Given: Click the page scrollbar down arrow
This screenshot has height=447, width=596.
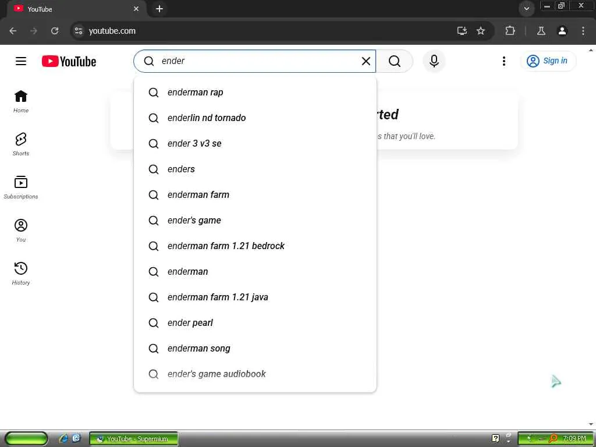Looking at the screenshot, I should pos(591,424).
